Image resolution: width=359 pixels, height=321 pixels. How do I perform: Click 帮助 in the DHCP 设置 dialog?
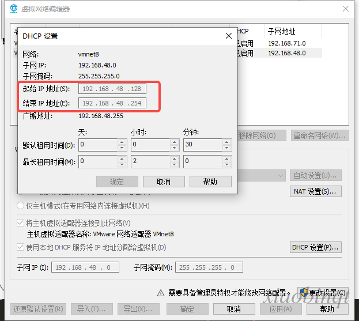point(210,182)
